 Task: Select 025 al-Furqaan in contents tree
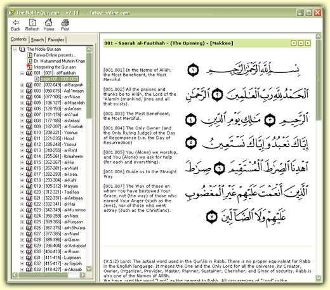point(58,222)
